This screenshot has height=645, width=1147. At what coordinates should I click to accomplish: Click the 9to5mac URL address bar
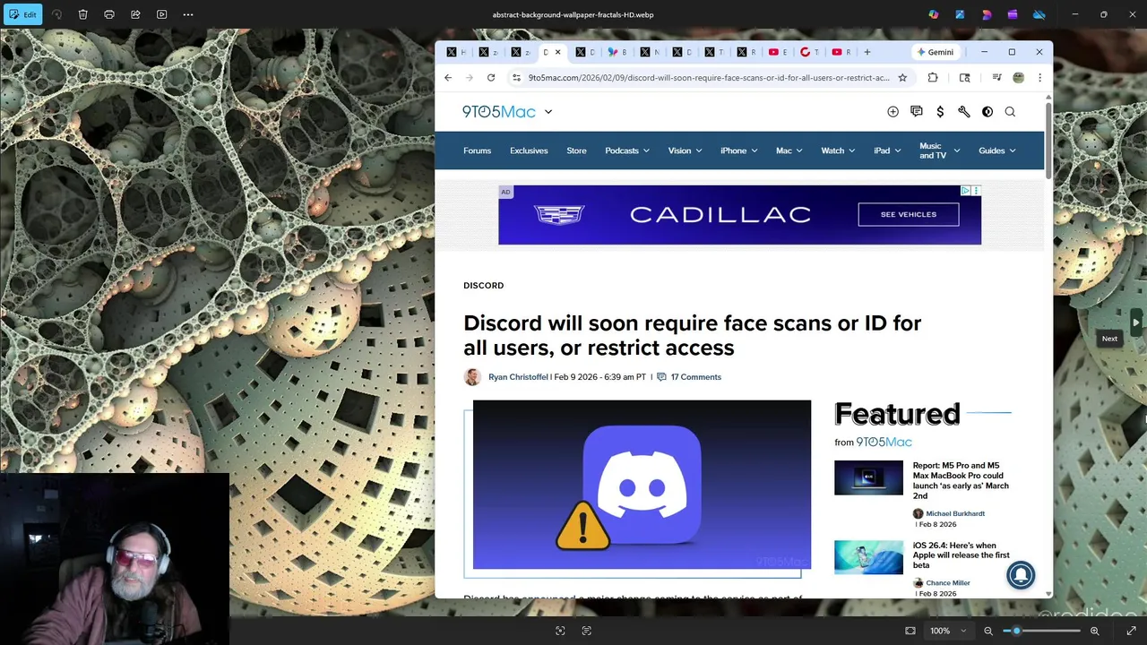click(708, 78)
